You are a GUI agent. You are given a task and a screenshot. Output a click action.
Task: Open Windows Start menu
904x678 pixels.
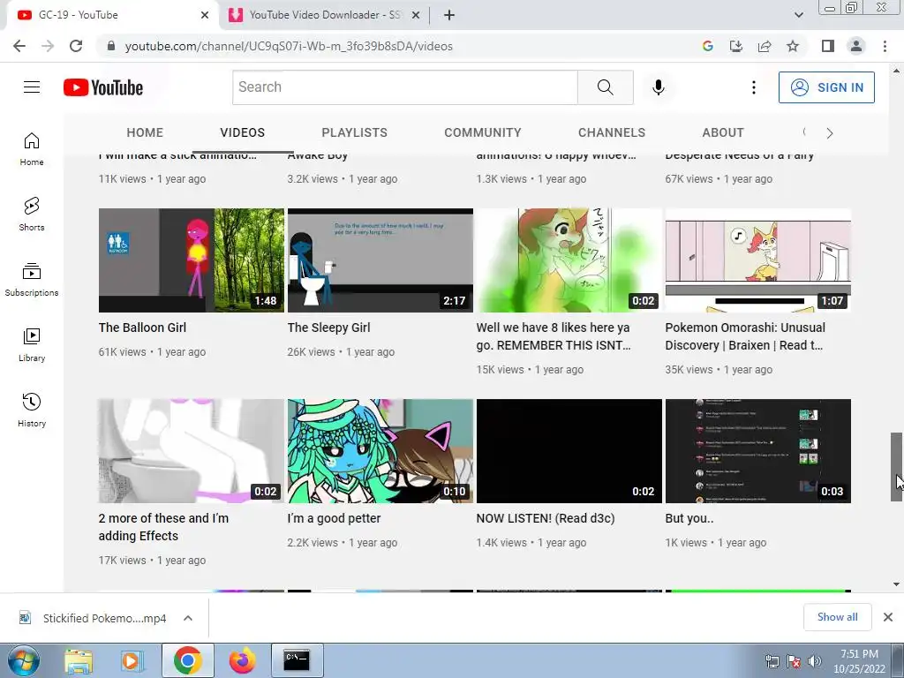point(23,660)
